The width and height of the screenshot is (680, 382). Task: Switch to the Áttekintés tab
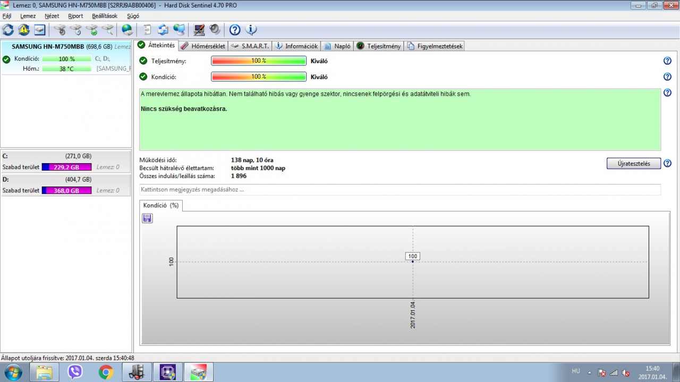(x=157, y=45)
